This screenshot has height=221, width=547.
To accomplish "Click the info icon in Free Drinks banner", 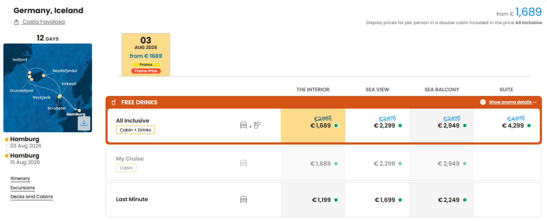I will (483, 102).
